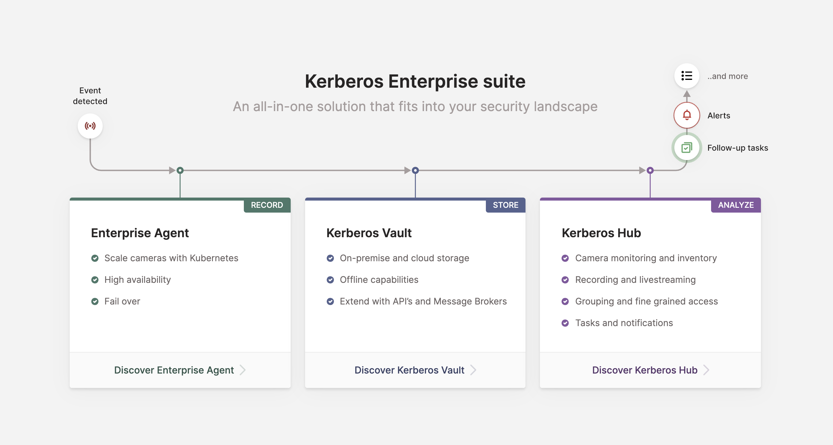The width and height of the screenshot is (833, 445).
Task: Click the checkmark beside Offline capabilities
Action: pyautogui.click(x=330, y=280)
